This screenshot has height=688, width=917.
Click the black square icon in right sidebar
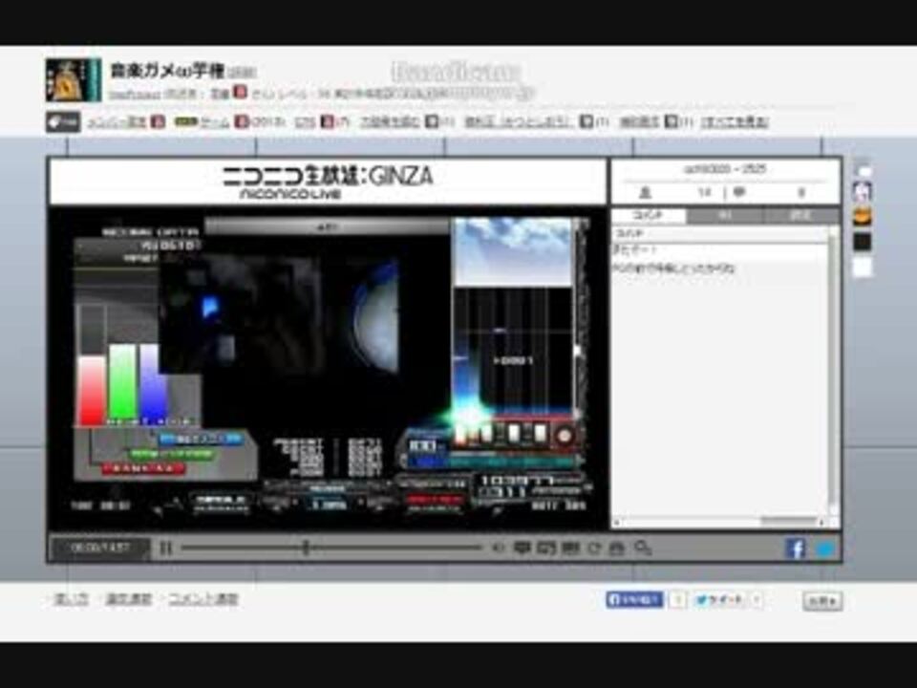862,242
